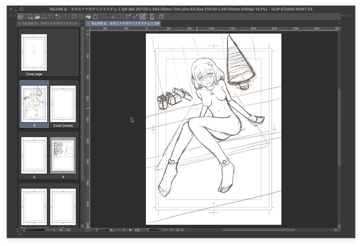Create a new document
Viewport: 362px width, 246px height.
pyautogui.click(x=30, y=17)
